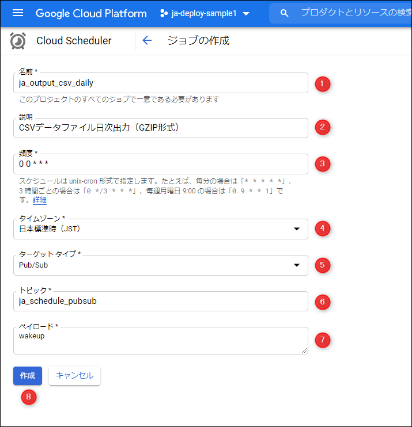The image size is (412, 427).
Task: Click the 頻度 cron schedule field
Action: pos(160,164)
